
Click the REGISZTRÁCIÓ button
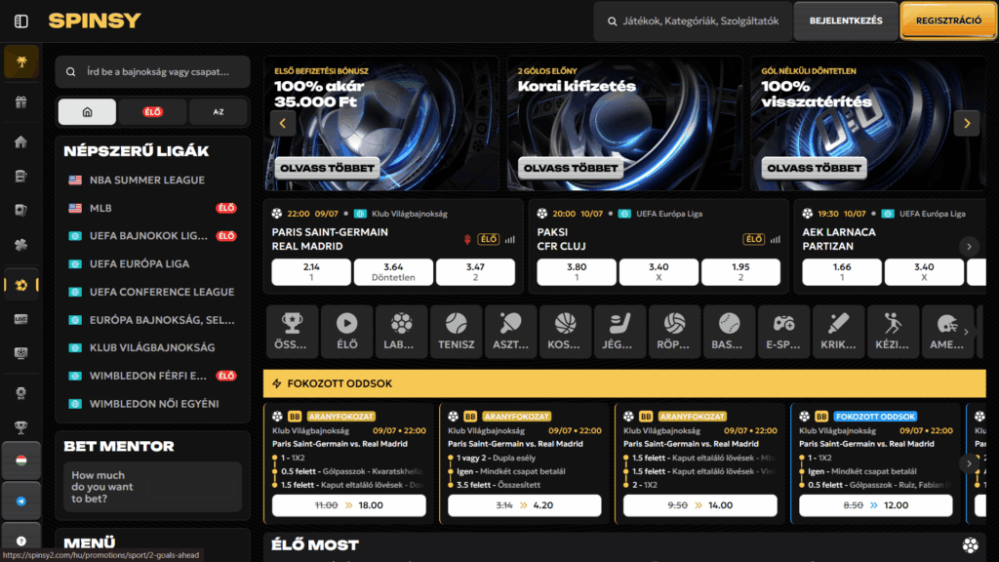(948, 21)
